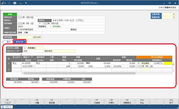Select the 契約内容 tab

pos(19,42)
